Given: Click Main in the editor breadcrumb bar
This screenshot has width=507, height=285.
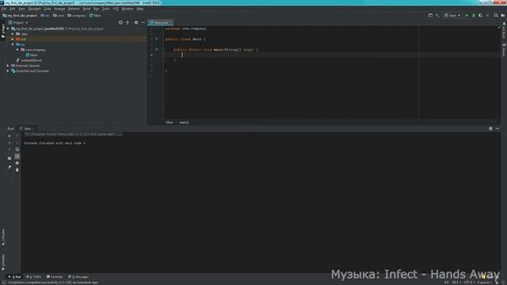Looking at the screenshot, I should 170,123.
